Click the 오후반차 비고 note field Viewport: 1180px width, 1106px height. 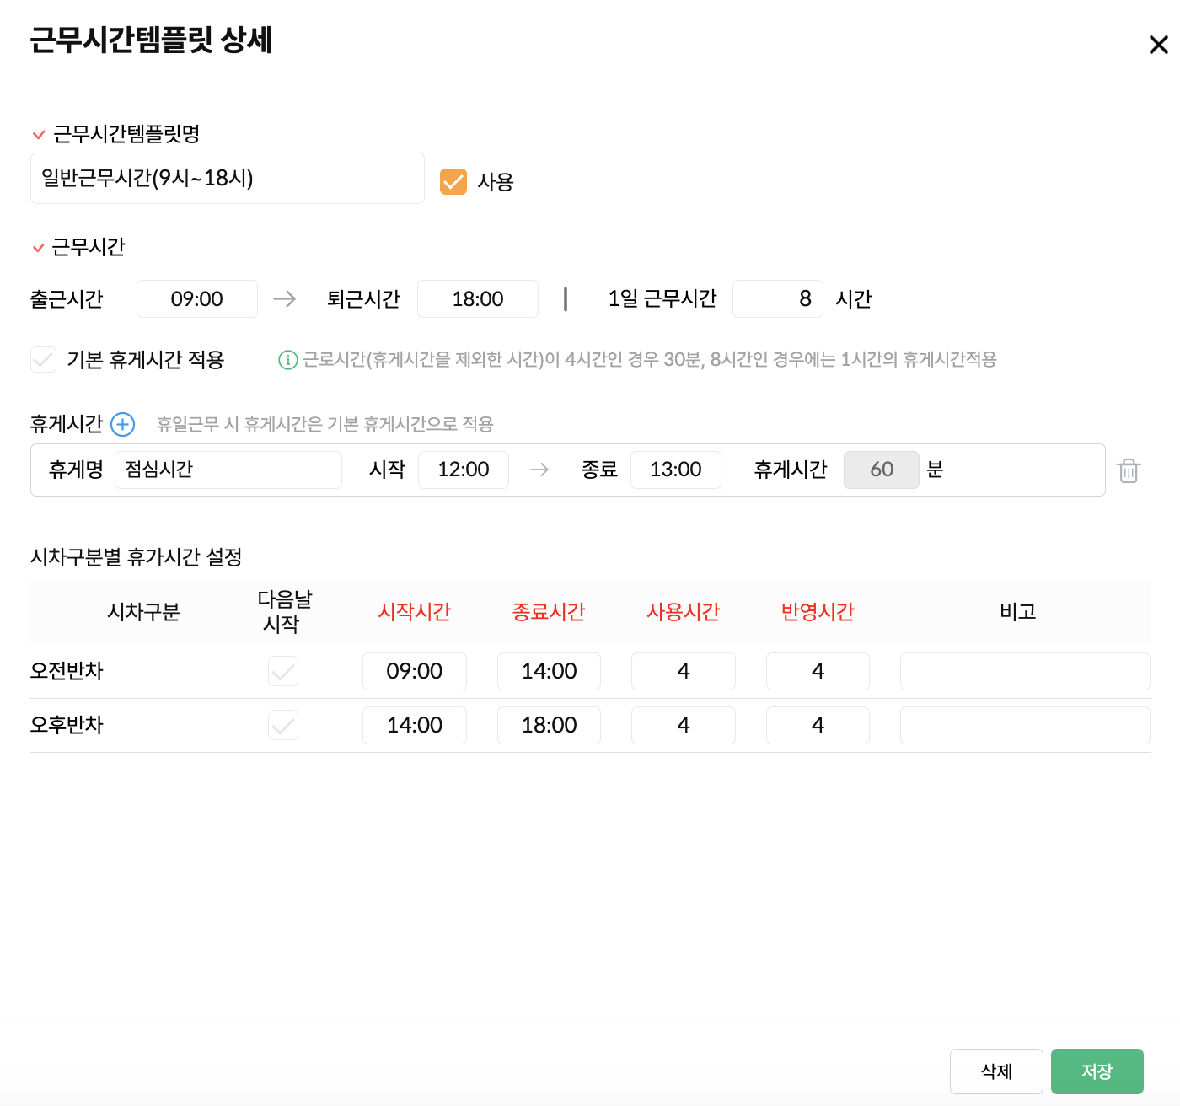coord(1025,725)
